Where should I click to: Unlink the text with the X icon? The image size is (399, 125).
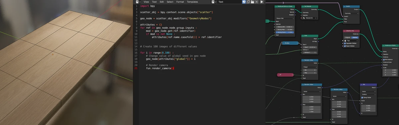point(257,2)
